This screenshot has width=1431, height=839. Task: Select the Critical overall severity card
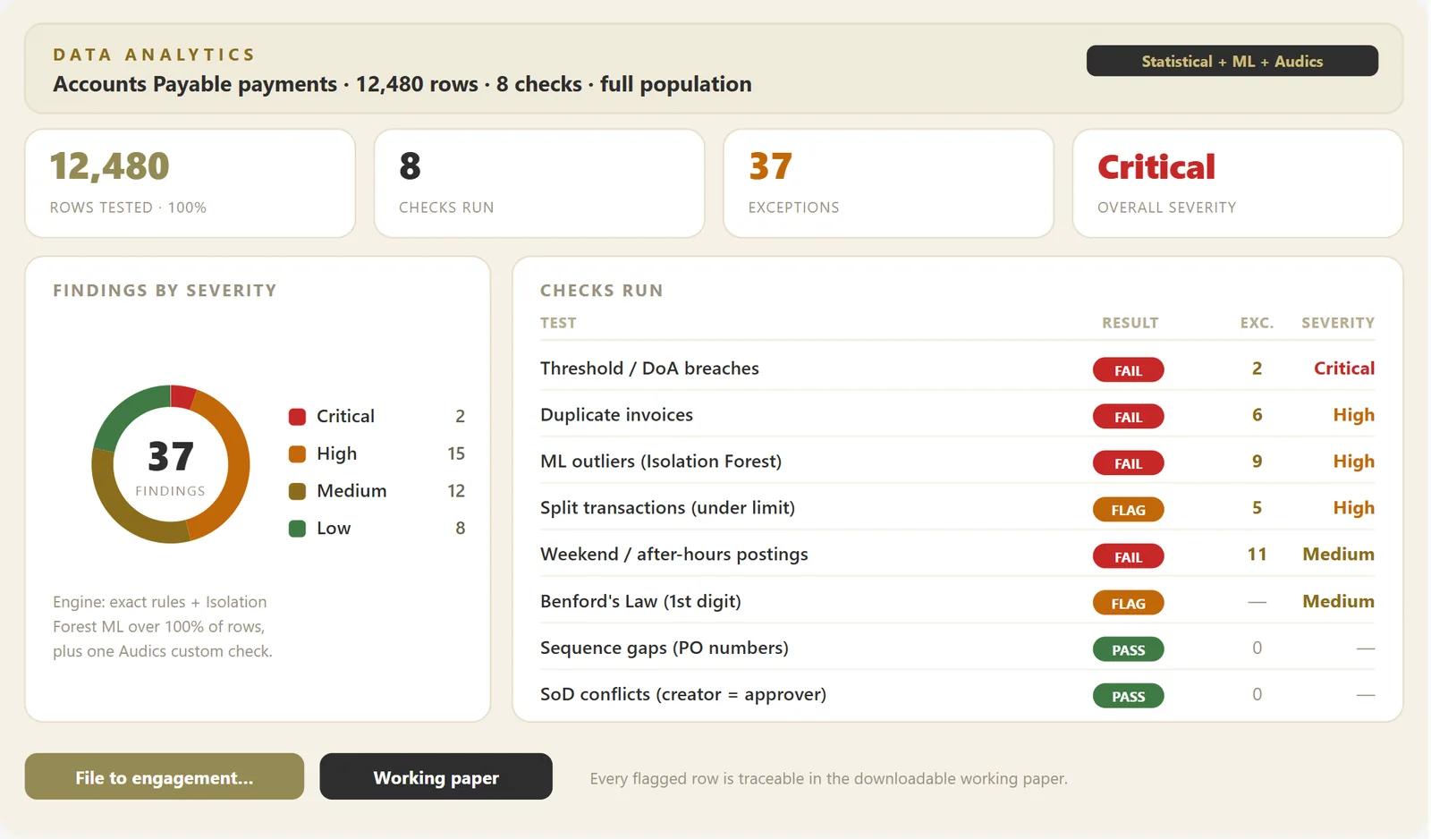point(1238,183)
